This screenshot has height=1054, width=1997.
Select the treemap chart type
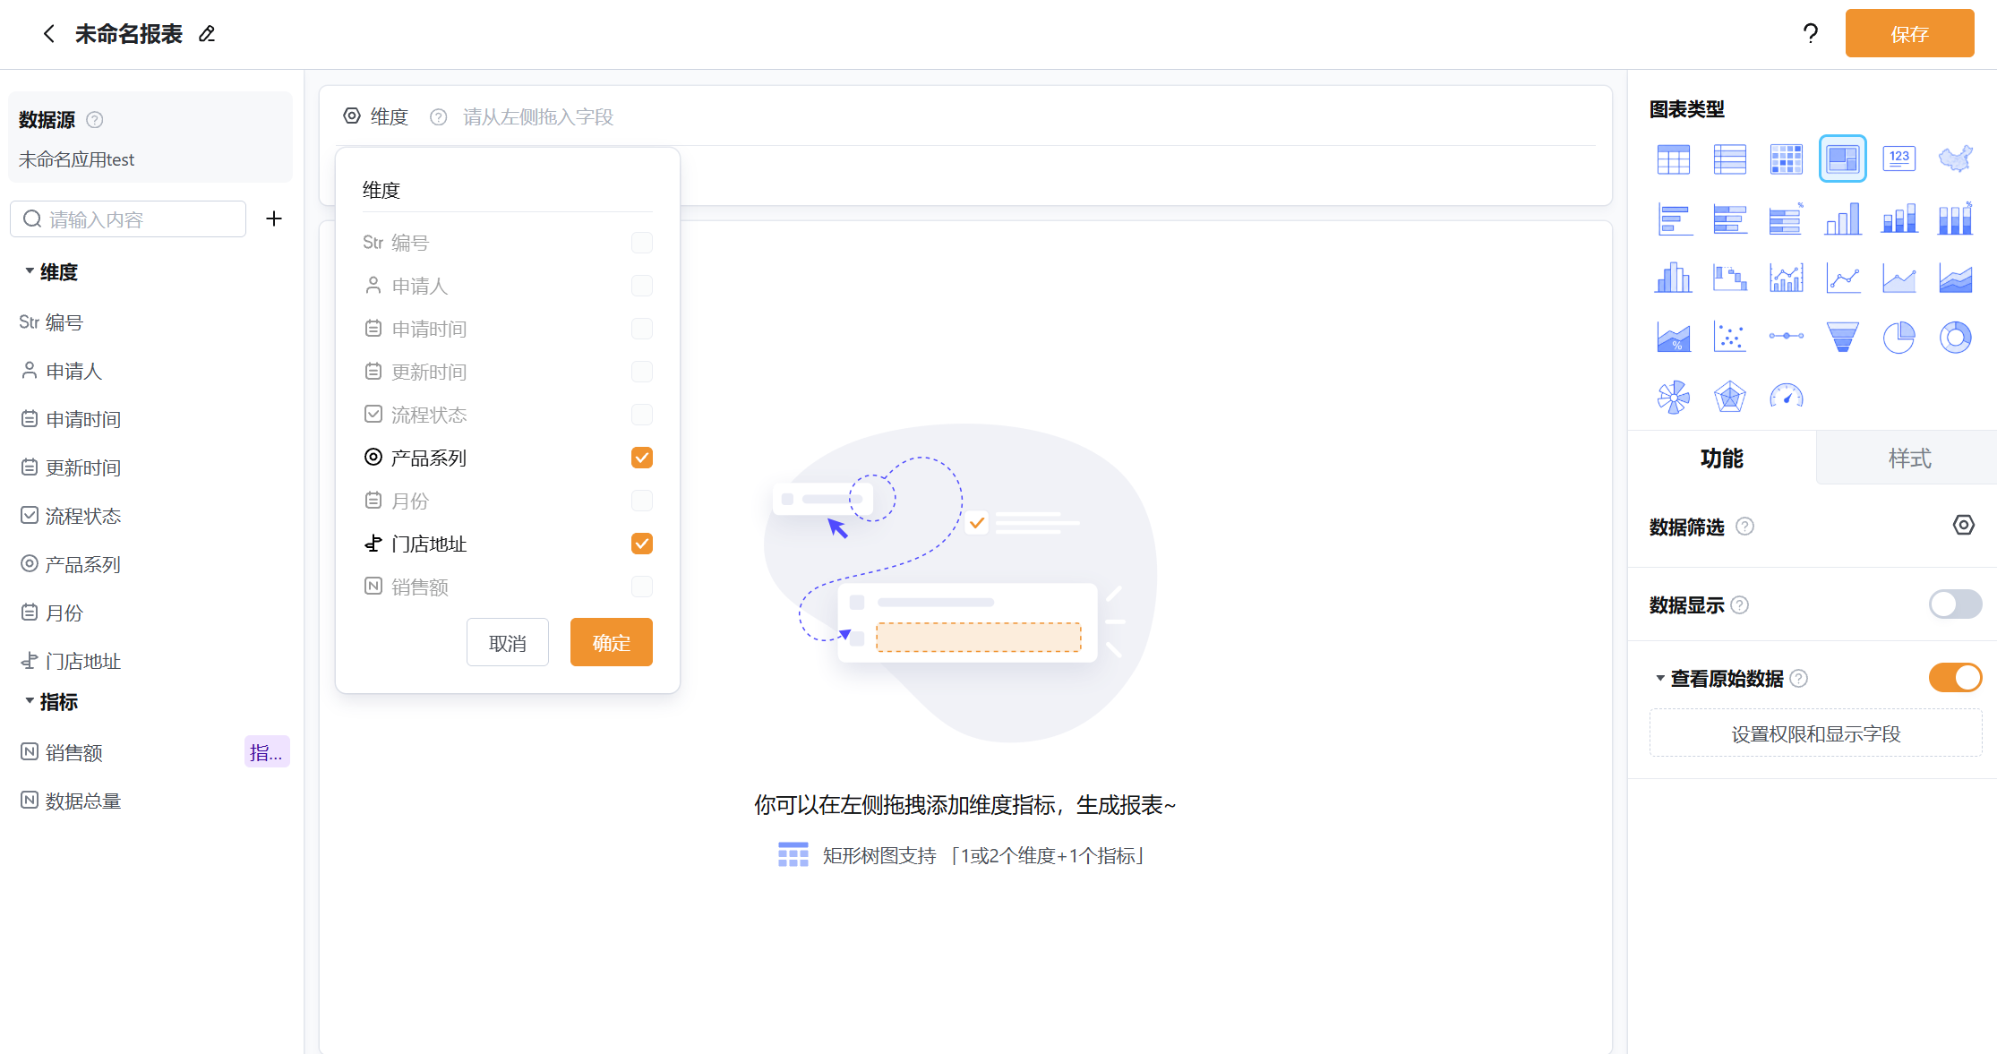(1842, 159)
